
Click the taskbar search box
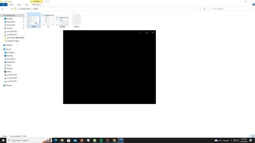(x=29, y=140)
